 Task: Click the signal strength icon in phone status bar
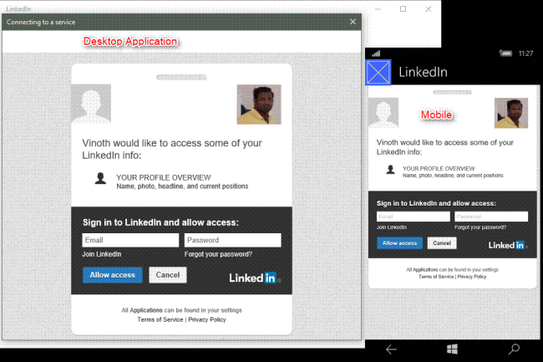(x=376, y=54)
